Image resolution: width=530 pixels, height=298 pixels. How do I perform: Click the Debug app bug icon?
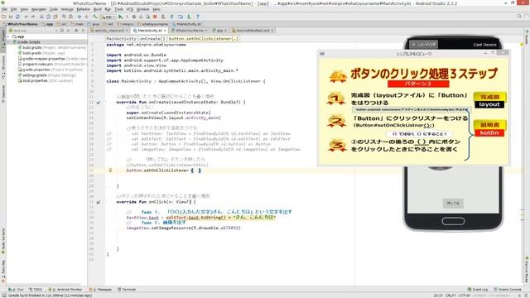134,17
